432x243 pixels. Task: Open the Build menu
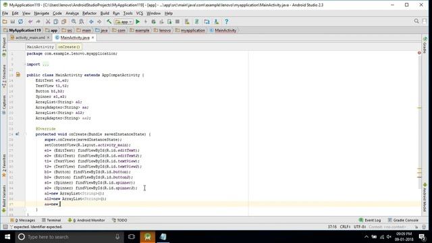(x=105, y=13)
